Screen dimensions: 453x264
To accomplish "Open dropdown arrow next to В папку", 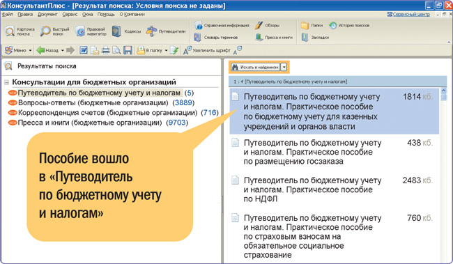I will pyautogui.click(x=166, y=51).
